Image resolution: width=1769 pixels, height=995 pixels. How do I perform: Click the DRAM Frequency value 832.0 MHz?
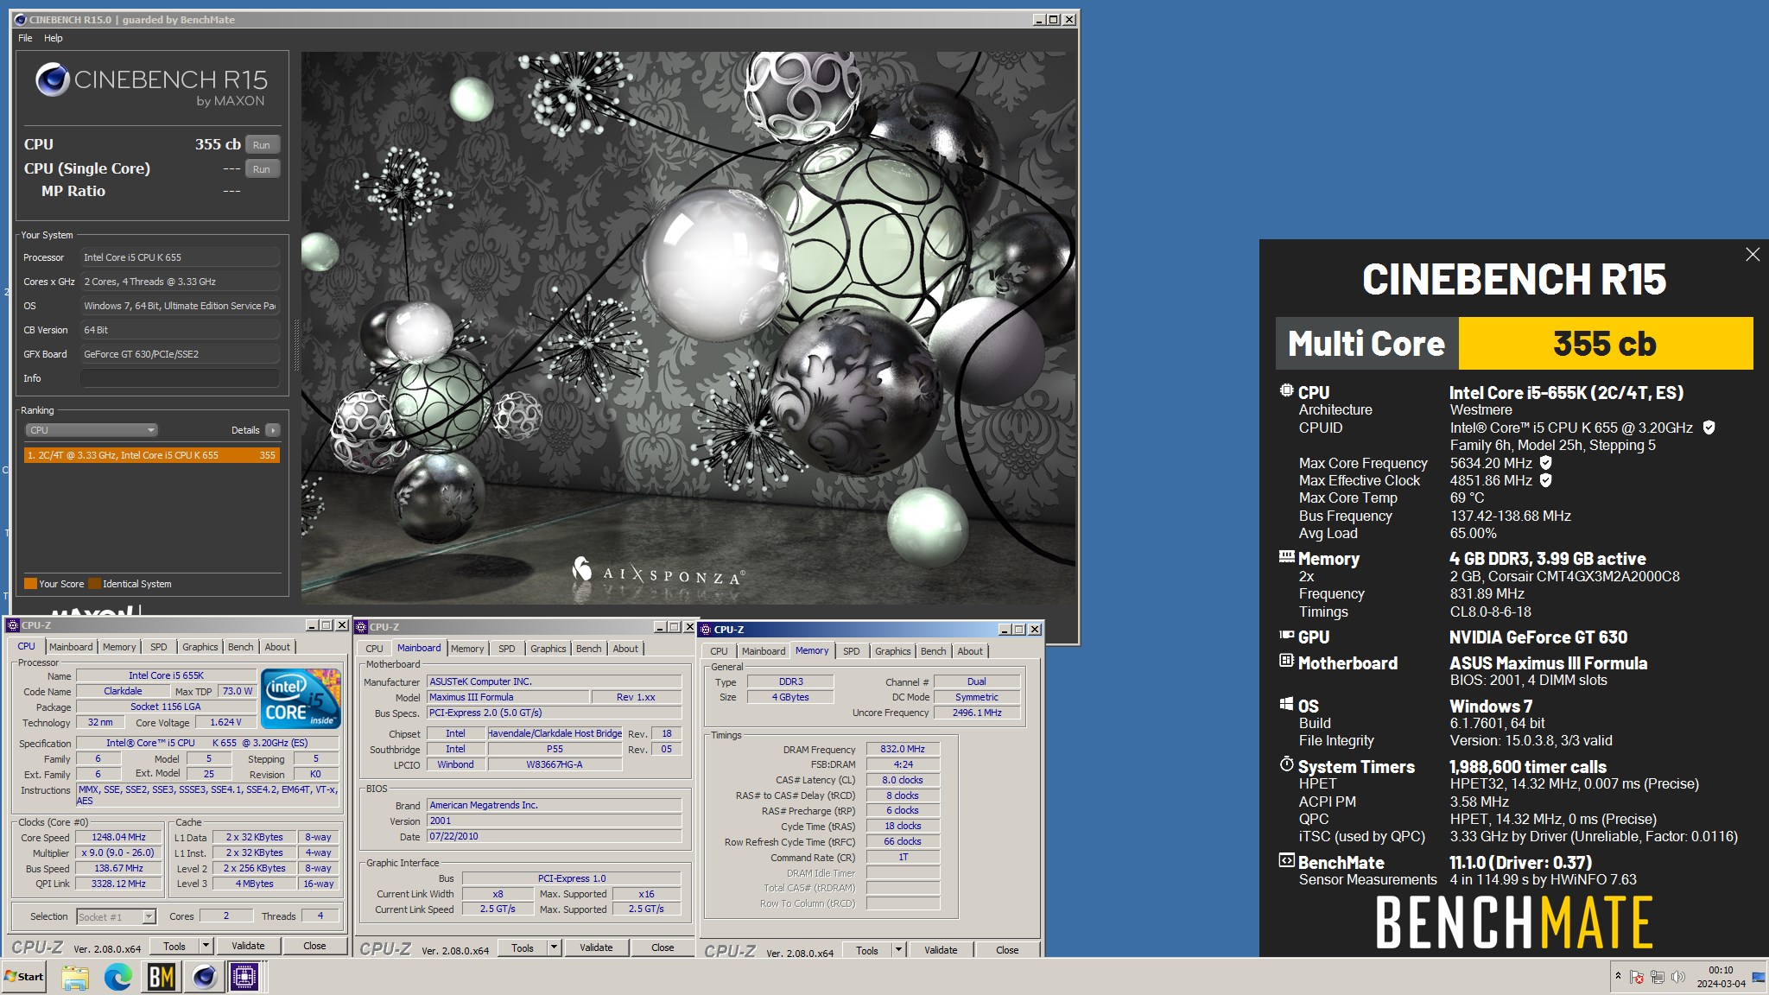(x=903, y=749)
